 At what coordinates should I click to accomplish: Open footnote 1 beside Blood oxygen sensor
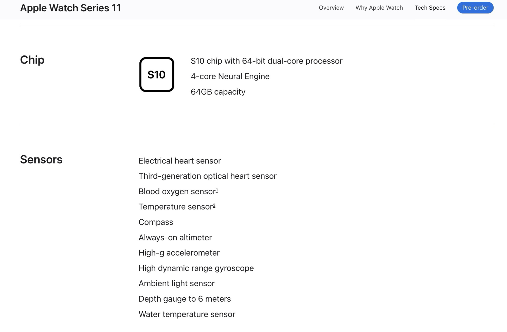[217, 190]
